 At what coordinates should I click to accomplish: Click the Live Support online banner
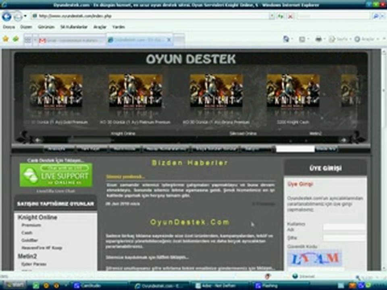tap(56, 175)
